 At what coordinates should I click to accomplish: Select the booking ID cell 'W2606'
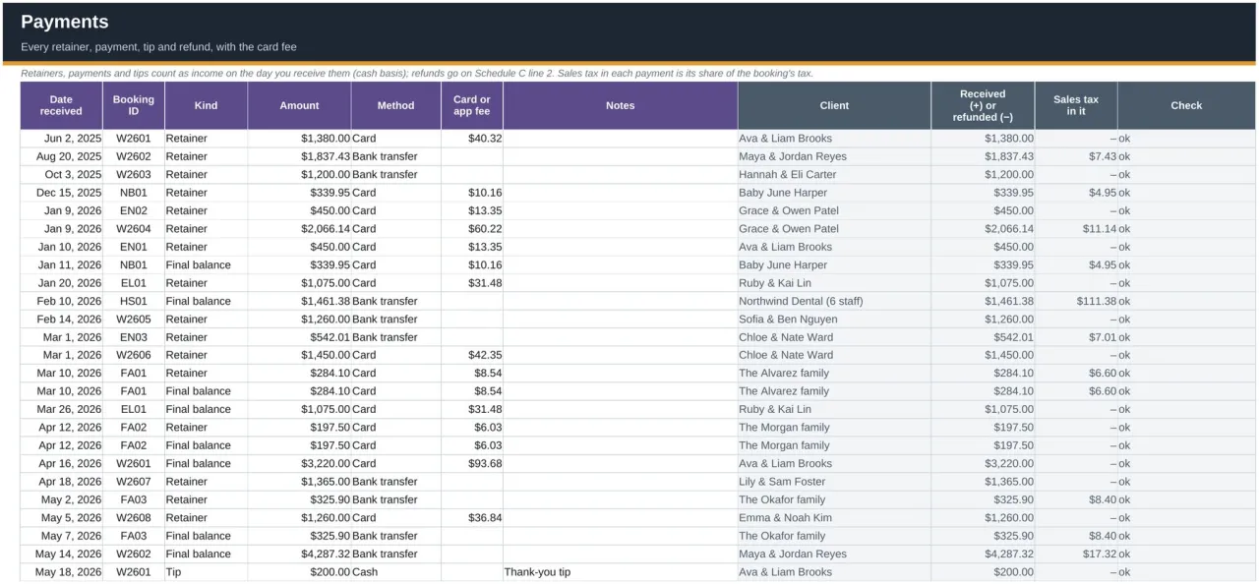pos(134,355)
